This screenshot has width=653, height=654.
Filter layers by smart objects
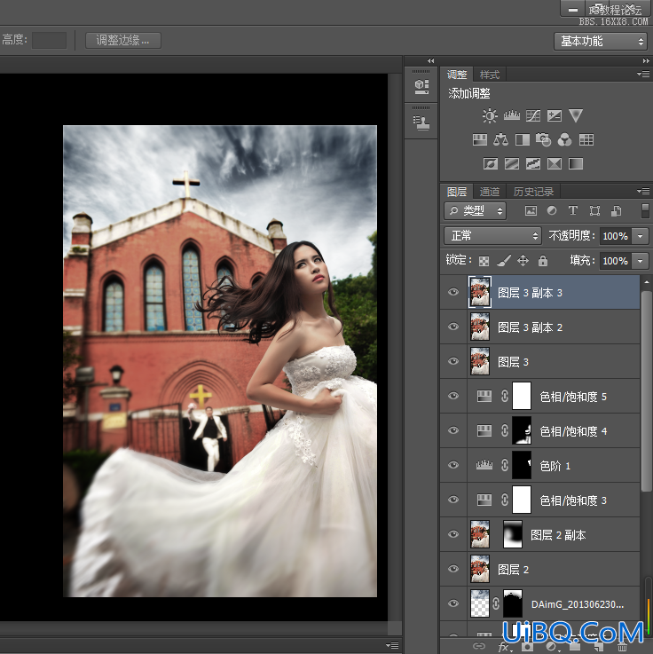click(x=616, y=211)
